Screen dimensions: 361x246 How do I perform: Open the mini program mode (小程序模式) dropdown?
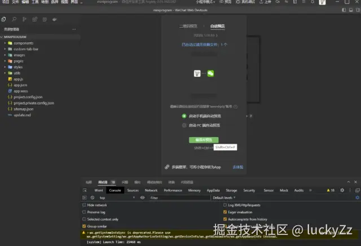click(x=205, y=2)
